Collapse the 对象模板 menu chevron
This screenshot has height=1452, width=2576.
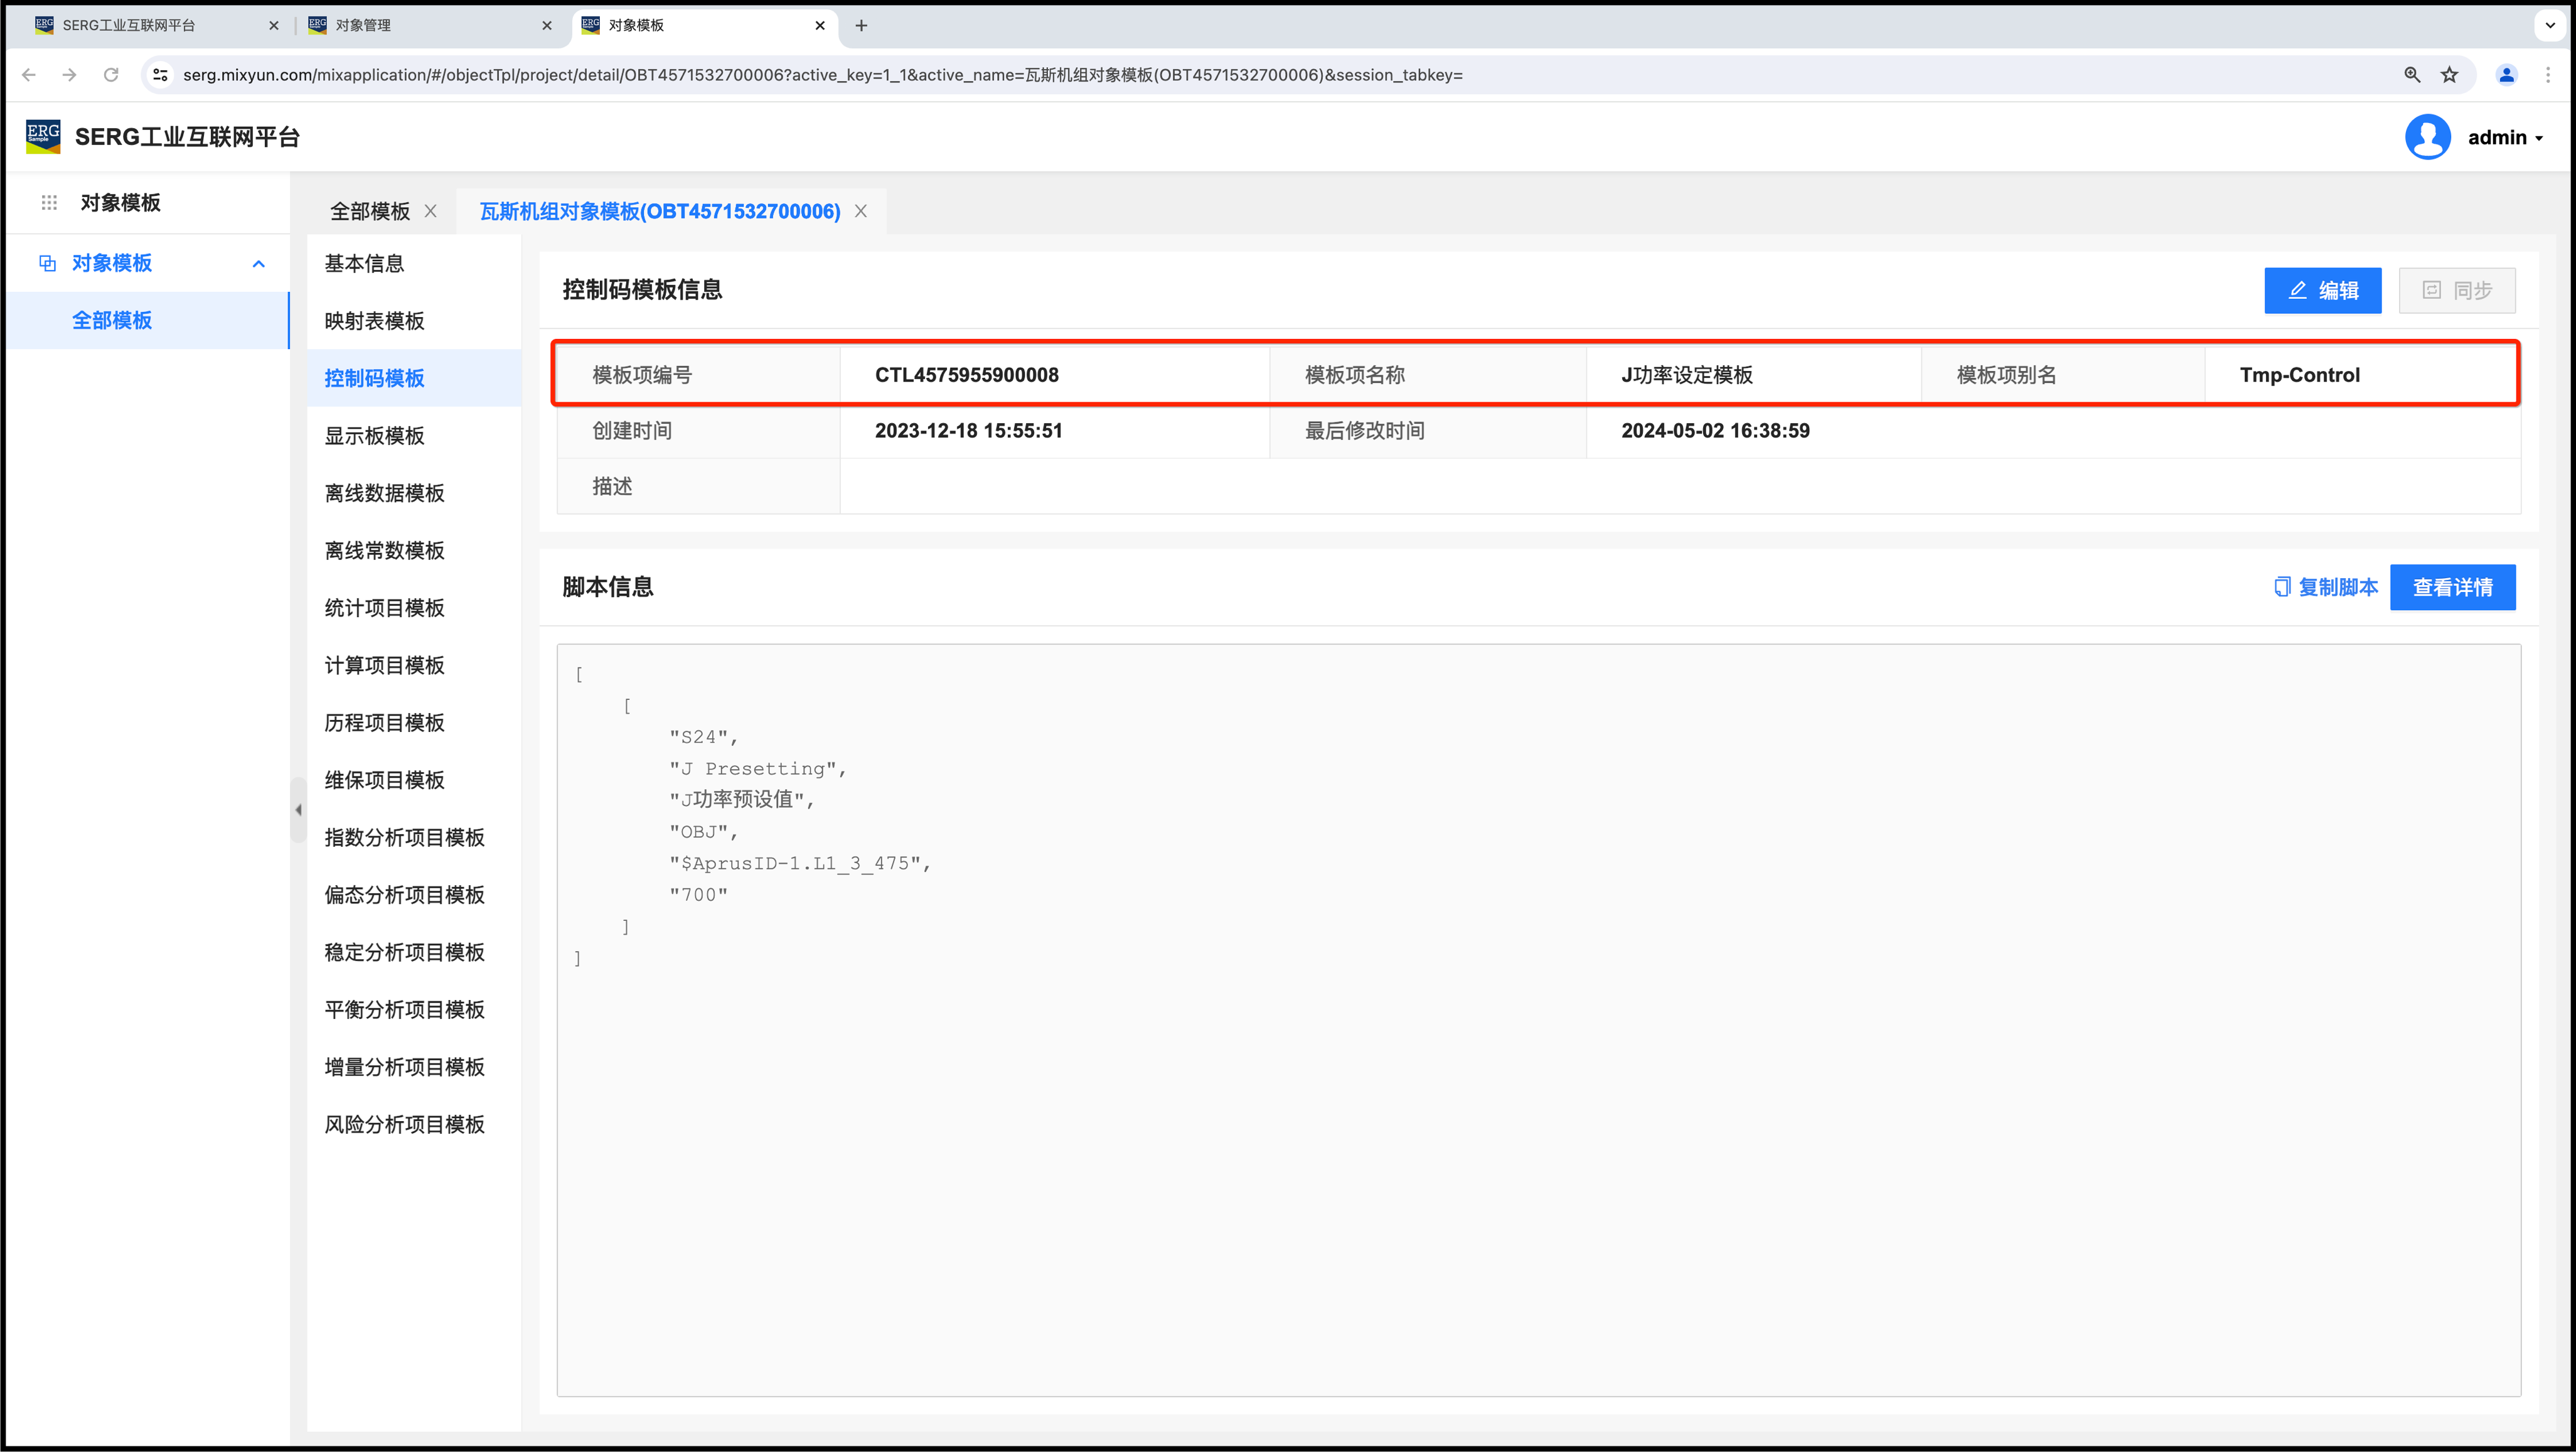[x=259, y=263]
